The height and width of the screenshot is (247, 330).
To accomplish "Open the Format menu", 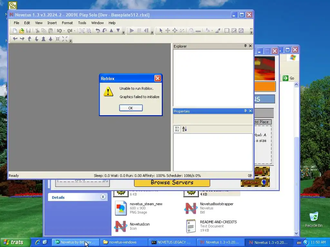I will click(x=67, y=23).
